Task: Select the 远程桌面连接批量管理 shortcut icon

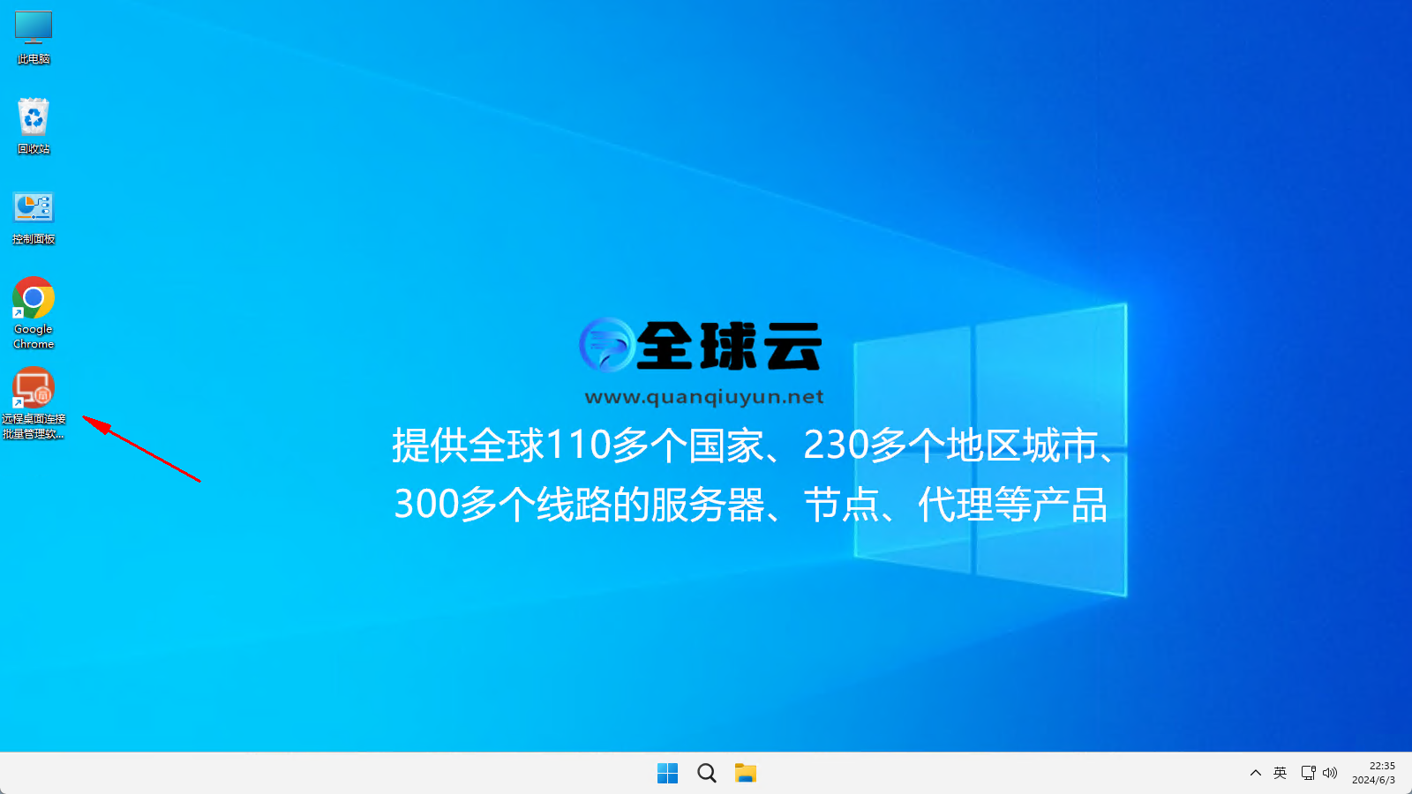Action: point(34,403)
